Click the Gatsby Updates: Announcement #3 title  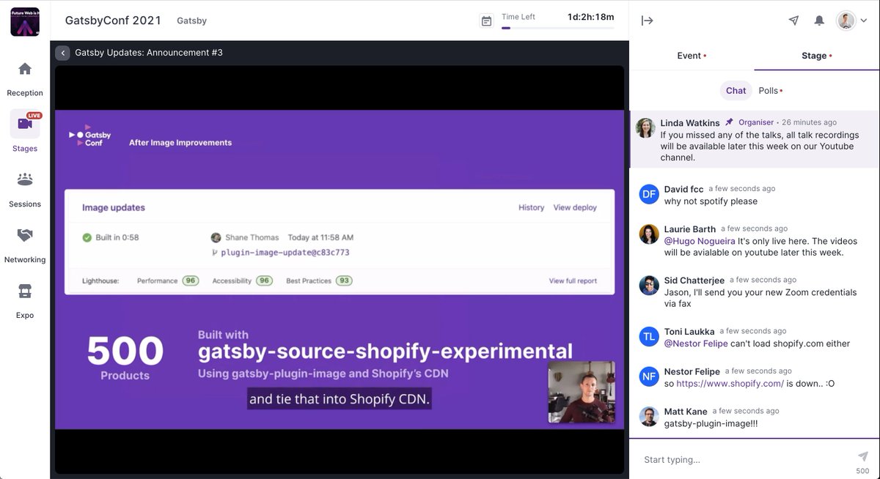[x=149, y=53]
